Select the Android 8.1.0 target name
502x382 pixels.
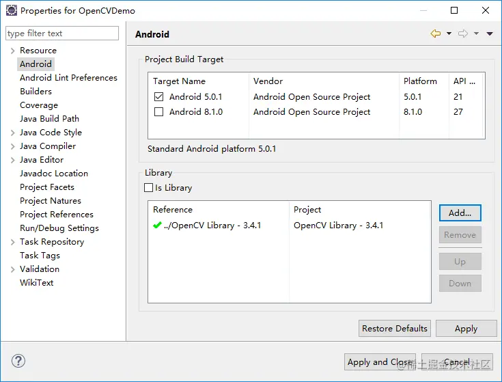(x=196, y=112)
